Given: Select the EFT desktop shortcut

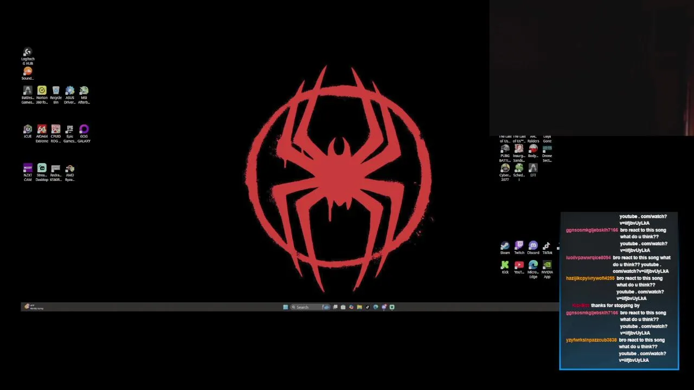Looking at the screenshot, I should pos(533,171).
